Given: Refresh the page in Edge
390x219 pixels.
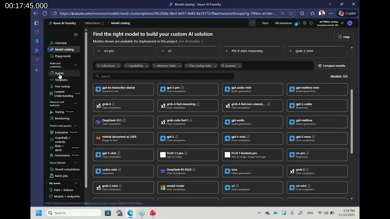Looking at the screenshot, I should pyautogui.click(x=45, y=13).
